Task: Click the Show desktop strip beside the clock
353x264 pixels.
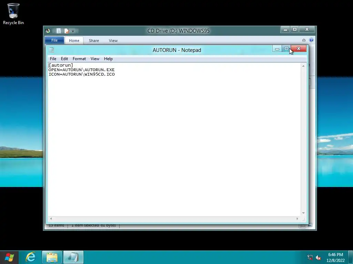Action: pyautogui.click(x=351, y=257)
